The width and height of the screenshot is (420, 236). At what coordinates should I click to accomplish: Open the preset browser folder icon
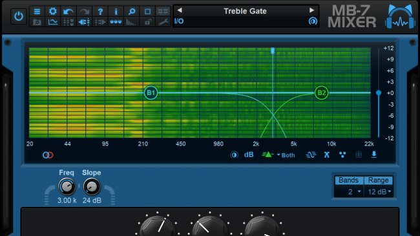click(x=37, y=22)
